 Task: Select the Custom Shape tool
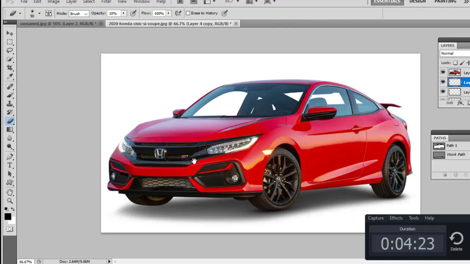[10, 183]
